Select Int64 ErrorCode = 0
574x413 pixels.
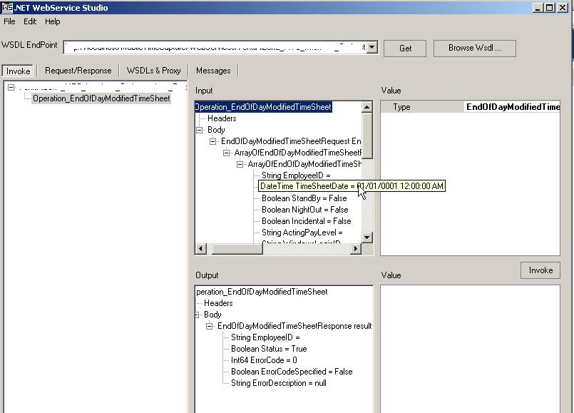[264, 360]
